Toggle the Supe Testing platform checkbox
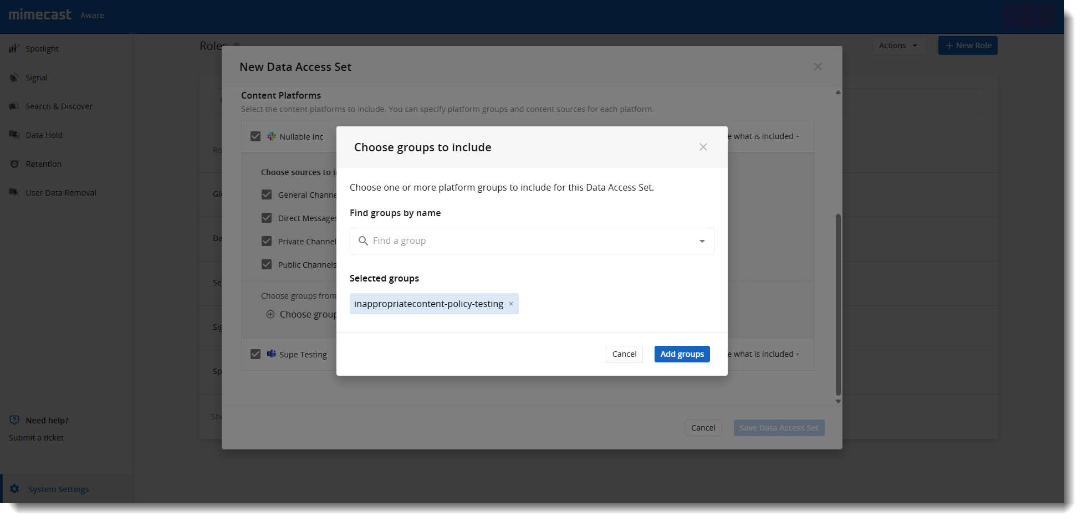 pyautogui.click(x=256, y=354)
